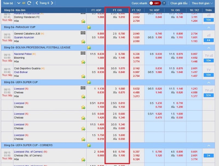Open Chọn giải đấu league selector
This screenshot has height=166, width=219.
(179, 3)
